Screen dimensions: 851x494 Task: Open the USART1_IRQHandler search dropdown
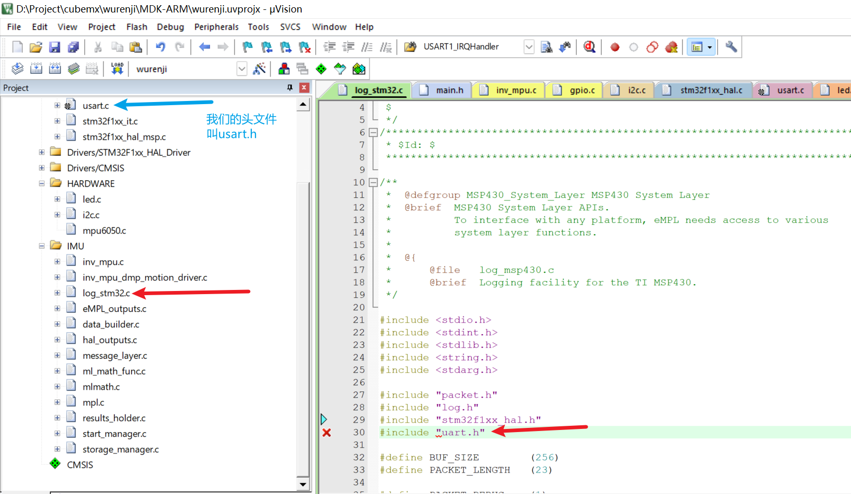[528, 47]
